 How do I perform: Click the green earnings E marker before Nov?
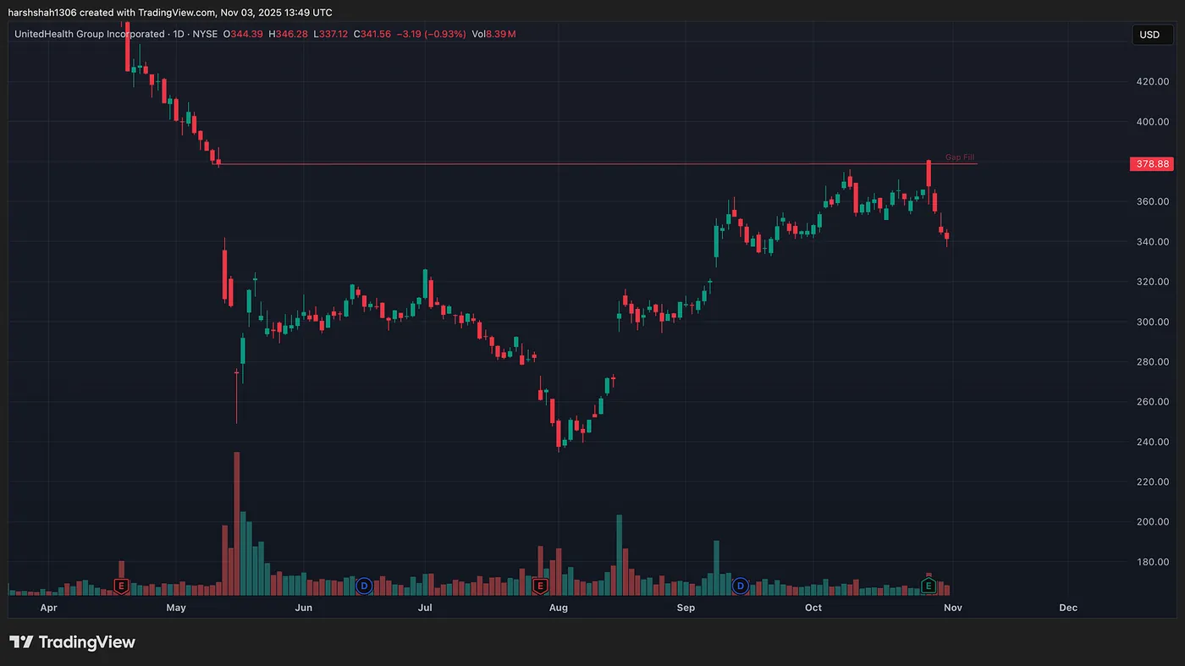coord(929,586)
